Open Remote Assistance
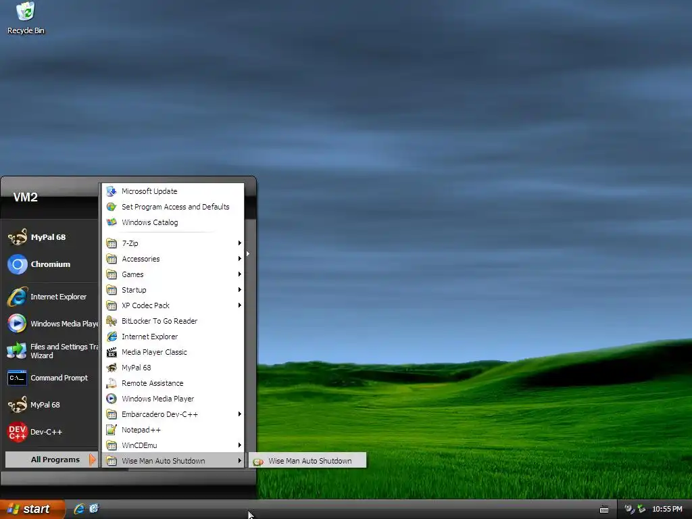 [173, 383]
